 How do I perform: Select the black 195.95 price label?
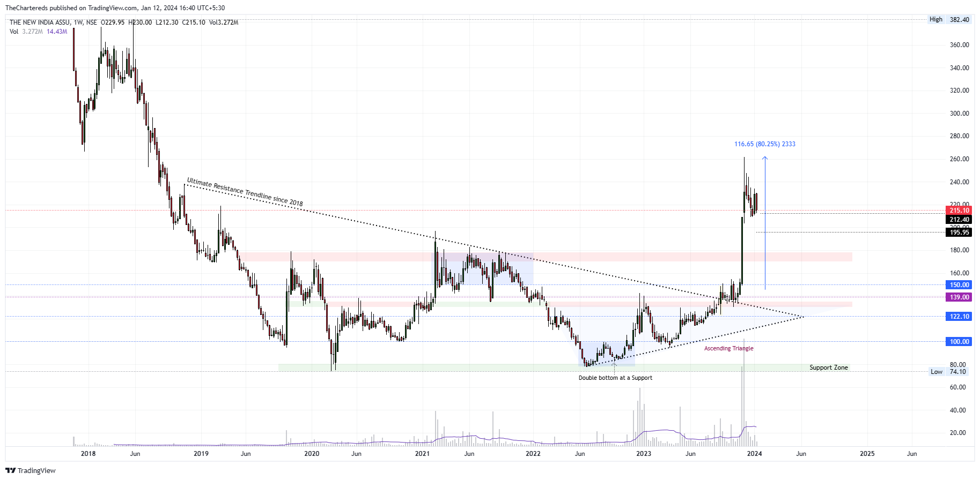coord(959,232)
